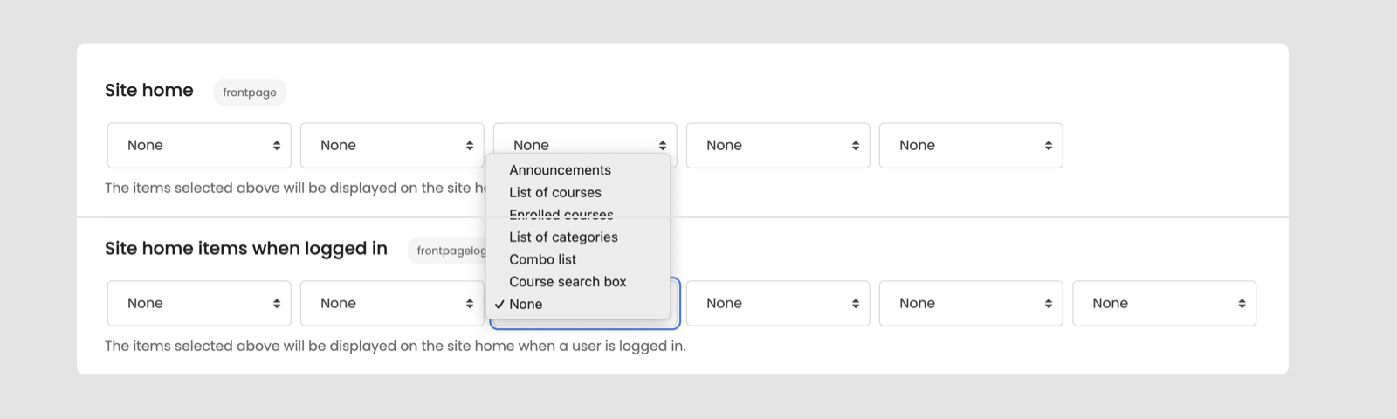The width and height of the screenshot is (1397, 419).
Task: Expand fifth dropdown under logged in items
Action: point(971,303)
